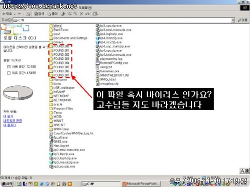The image size is (250, 187).
Task: Open the Back button history dropdown arrow
Action: [14, 14]
